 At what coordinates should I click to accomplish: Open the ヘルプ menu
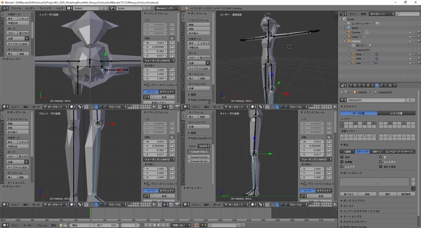pyautogui.click(x=59, y=8)
